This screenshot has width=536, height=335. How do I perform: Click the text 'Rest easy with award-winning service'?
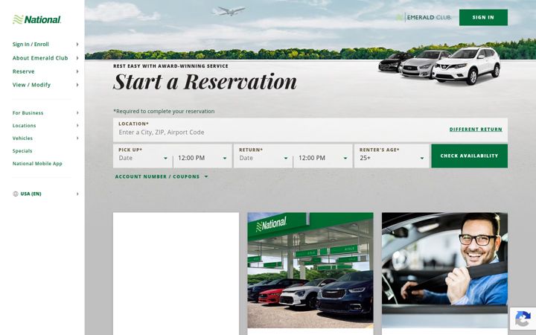click(x=170, y=66)
